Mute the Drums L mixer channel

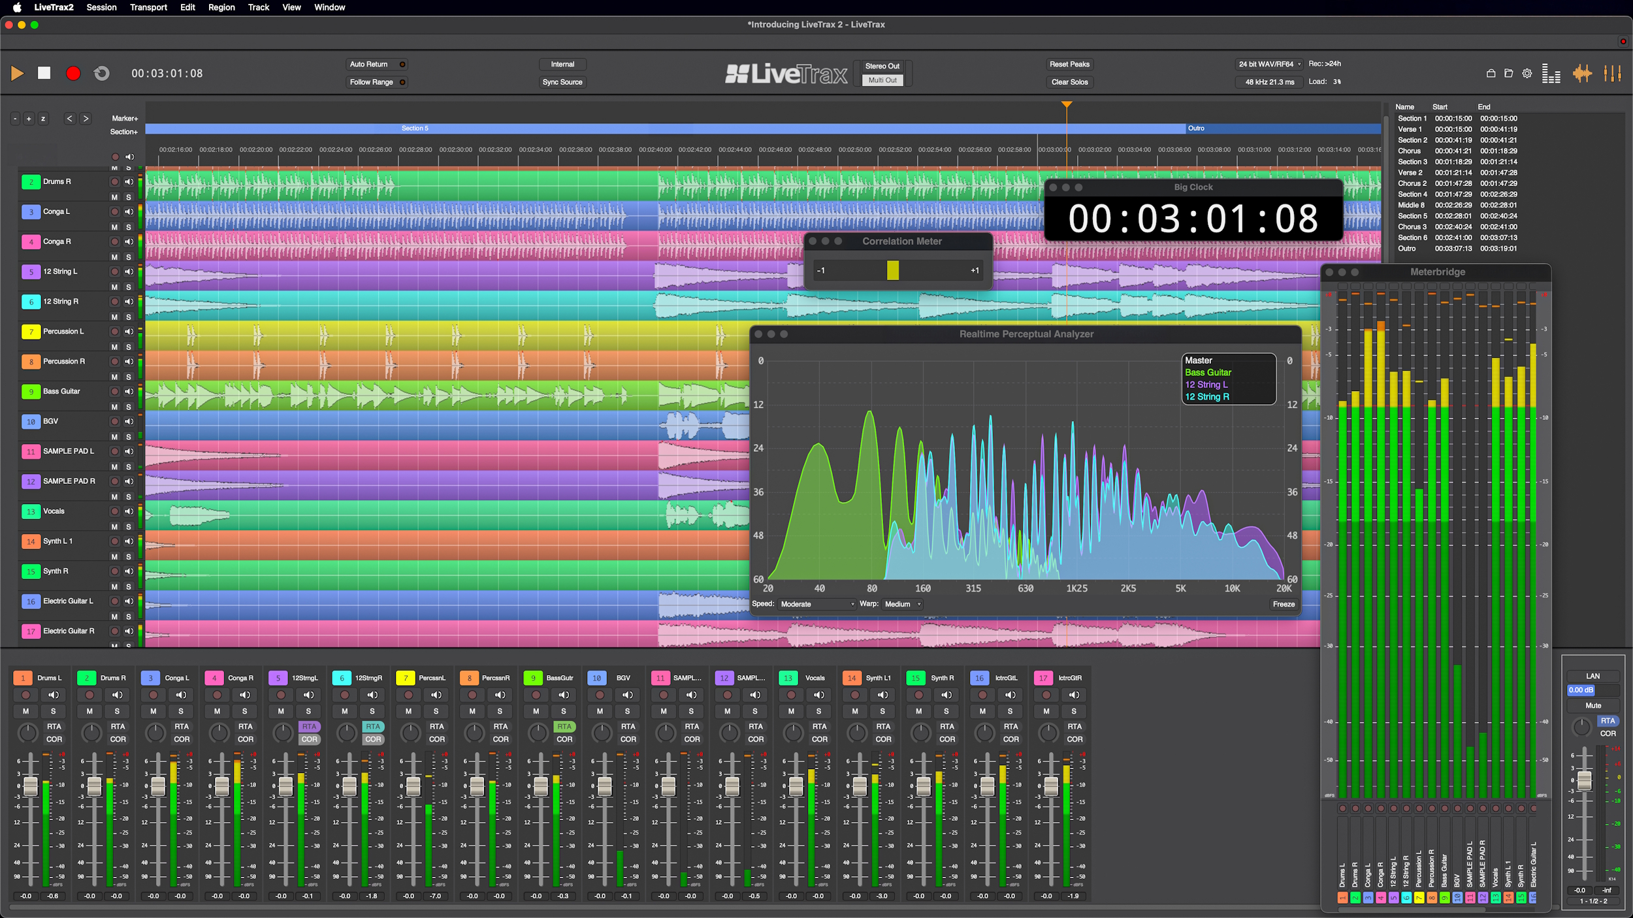pyautogui.click(x=26, y=711)
